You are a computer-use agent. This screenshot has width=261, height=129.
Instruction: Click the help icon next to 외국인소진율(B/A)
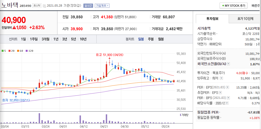point(228,64)
